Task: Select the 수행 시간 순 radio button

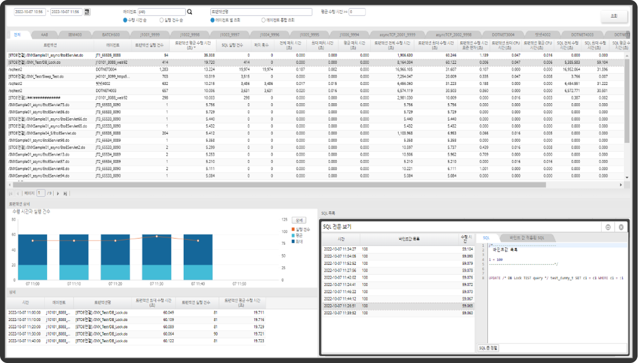Action: [x=125, y=20]
